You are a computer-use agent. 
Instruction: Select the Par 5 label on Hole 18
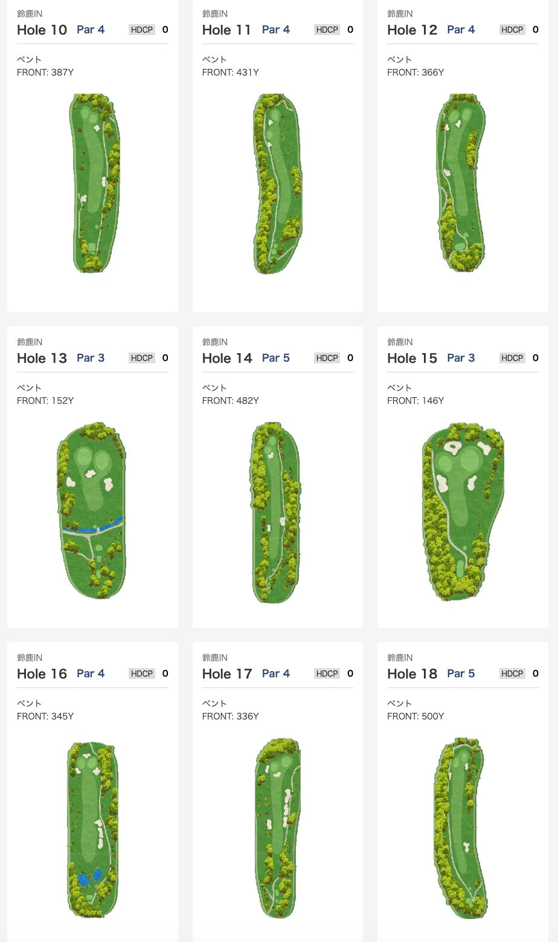click(x=461, y=674)
